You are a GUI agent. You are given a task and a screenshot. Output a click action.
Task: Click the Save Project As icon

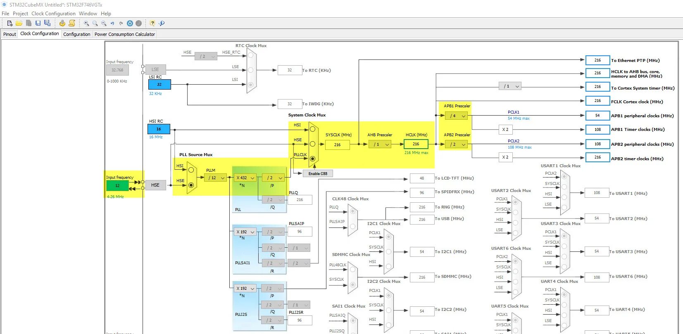(47, 23)
